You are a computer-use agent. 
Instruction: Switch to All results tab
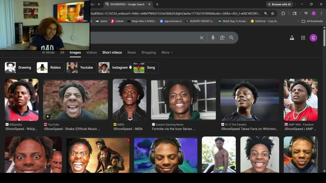tap(62, 52)
